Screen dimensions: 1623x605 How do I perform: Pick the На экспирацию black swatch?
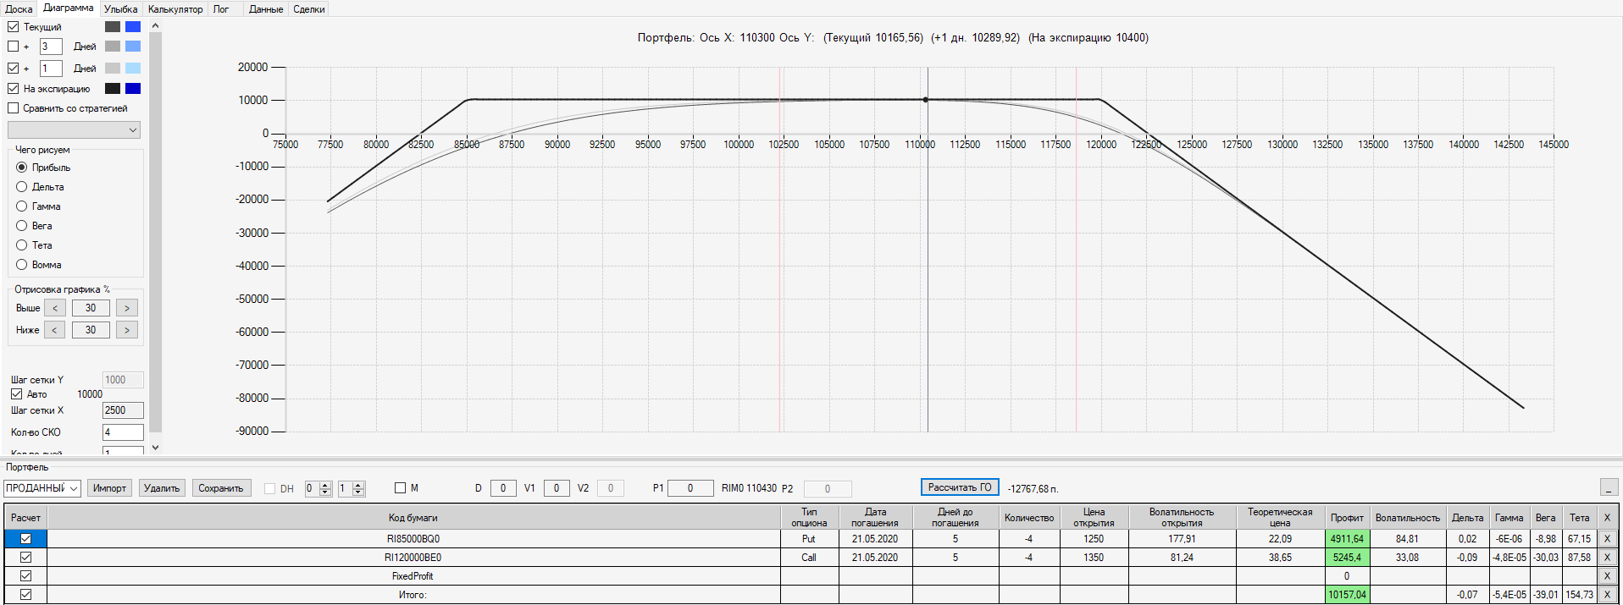[x=113, y=89]
